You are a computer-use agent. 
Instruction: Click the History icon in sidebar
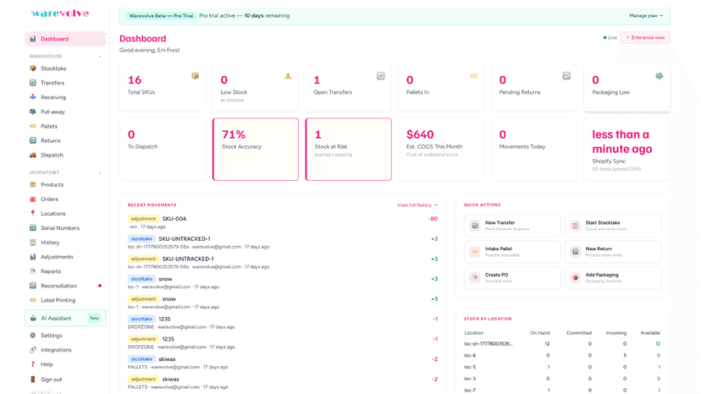click(x=33, y=242)
